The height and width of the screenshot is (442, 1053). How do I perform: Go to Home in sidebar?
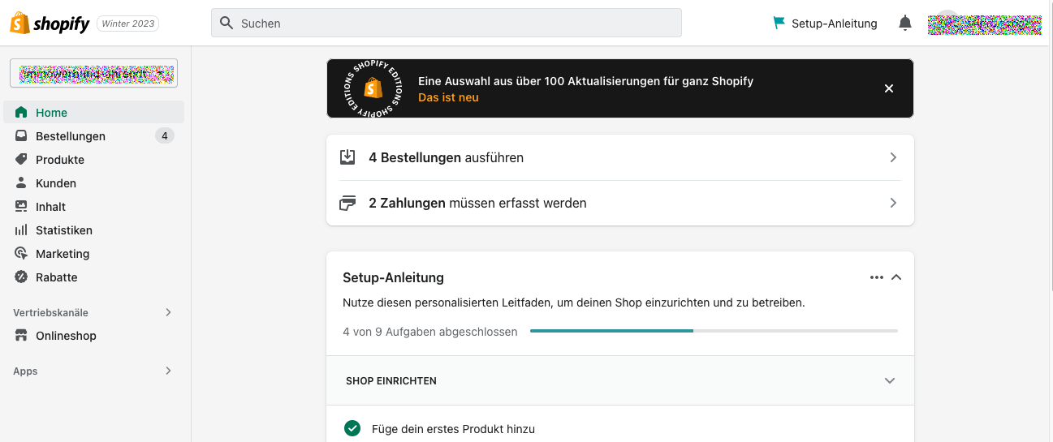(93, 112)
